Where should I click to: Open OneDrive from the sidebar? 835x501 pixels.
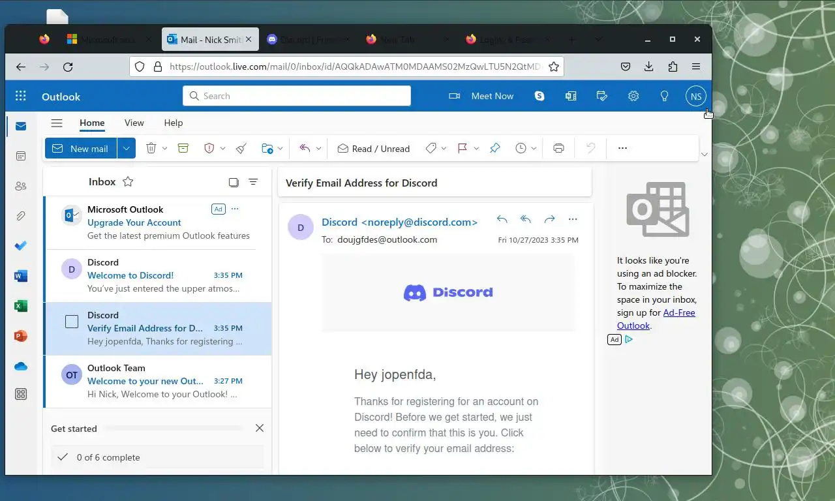21,366
